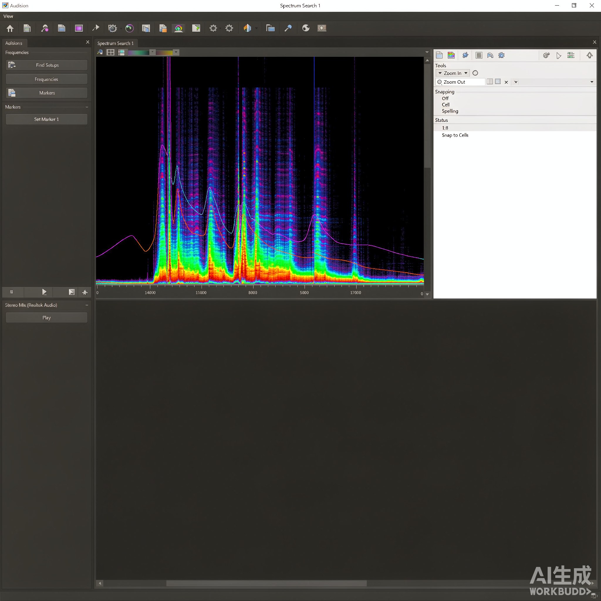Set snapping to Cell

click(x=445, y=105)
